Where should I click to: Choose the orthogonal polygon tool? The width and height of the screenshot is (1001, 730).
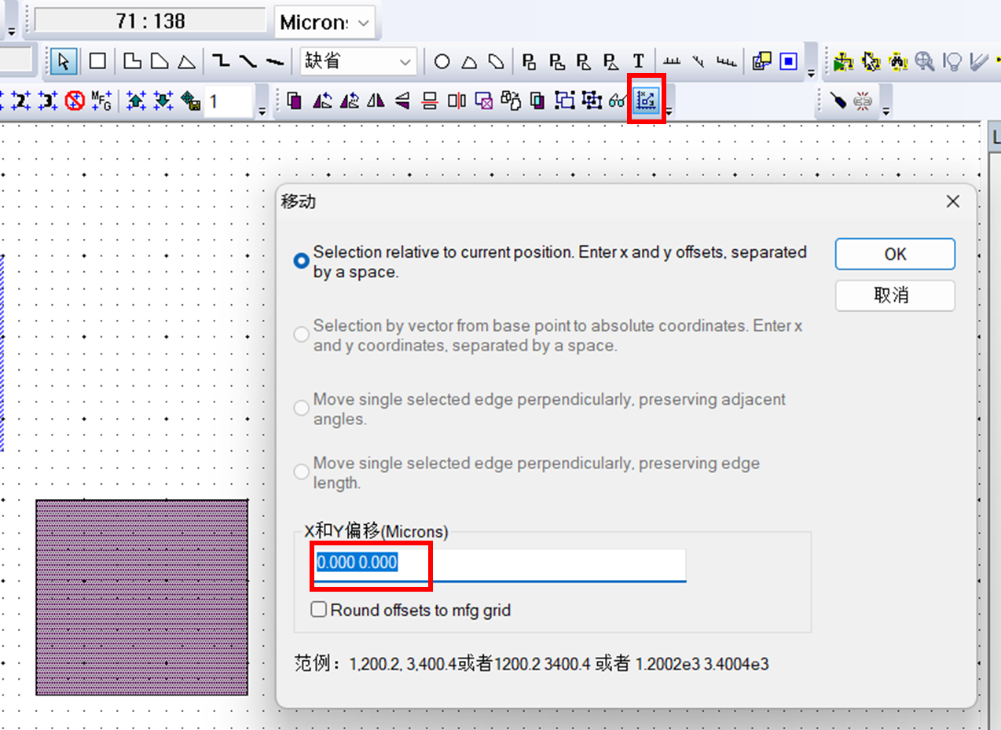[x=134, y=61]
